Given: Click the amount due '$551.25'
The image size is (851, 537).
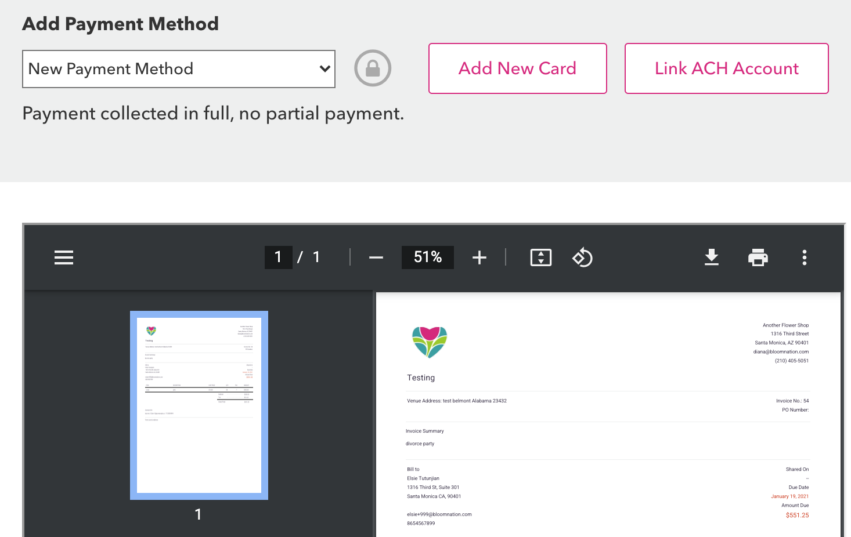Looking at the screenshot, I should [x=797, y=515].
